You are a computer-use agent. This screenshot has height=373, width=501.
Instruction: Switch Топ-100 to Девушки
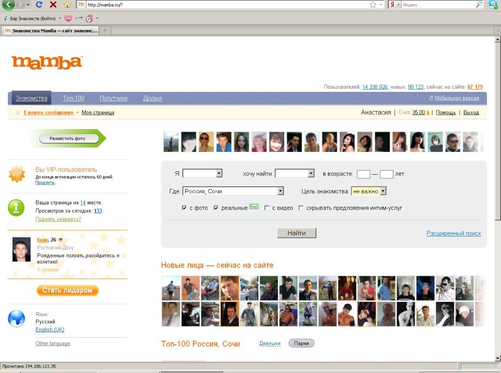(270, 343)
